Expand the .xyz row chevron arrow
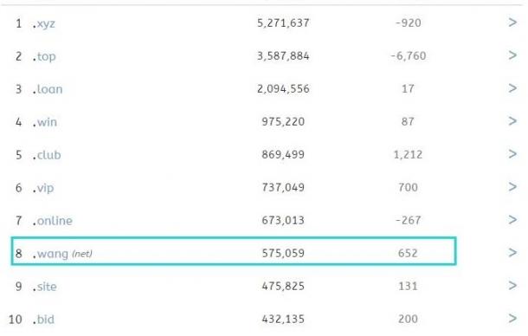This screenshot has height=336, width=528. pyautogui.click(x=512, y=23)
